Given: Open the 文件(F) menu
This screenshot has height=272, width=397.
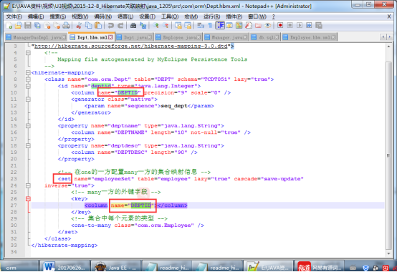Looking at the screenshot, I should pyautogui.click(x=14, y=16).
